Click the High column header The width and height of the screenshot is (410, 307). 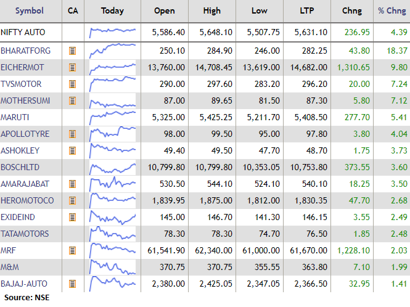pos(211,10)
